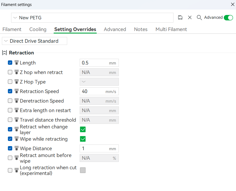The image size is (236, 191).
Task: Enable Travel distance threshold override checkbox
Action: point(10,120)
